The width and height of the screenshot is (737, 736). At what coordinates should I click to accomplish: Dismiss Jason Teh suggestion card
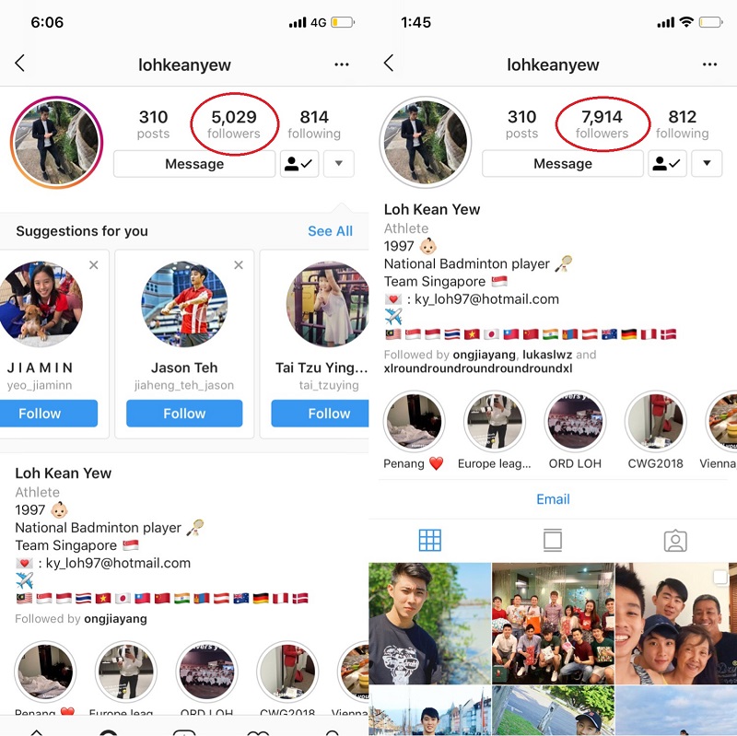point(239,265)
